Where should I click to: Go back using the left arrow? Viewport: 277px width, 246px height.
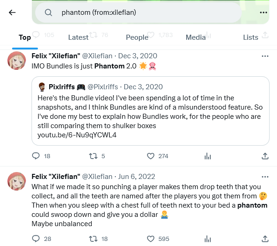(x=12, y=12)
